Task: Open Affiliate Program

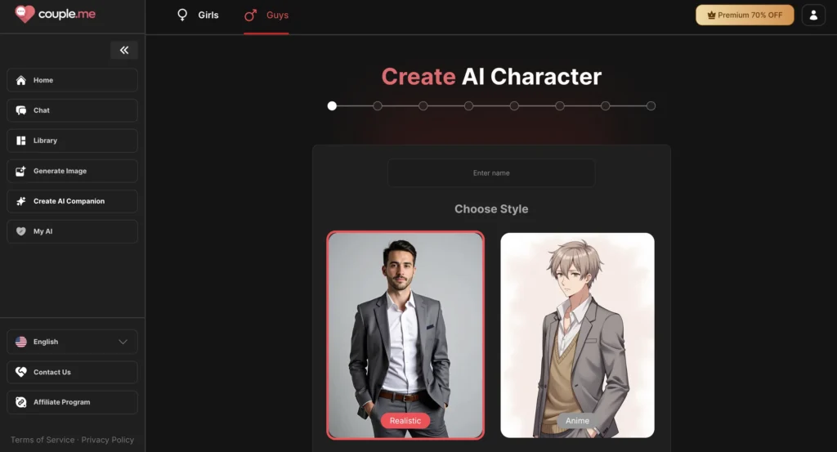Action: coord(72,402)
